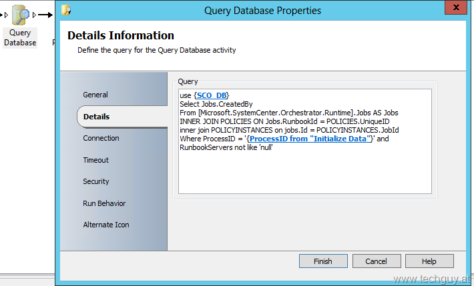Close the Query Database Properties dialog
The width and height of the screenshot is (474, 286).
click(456, 7)
